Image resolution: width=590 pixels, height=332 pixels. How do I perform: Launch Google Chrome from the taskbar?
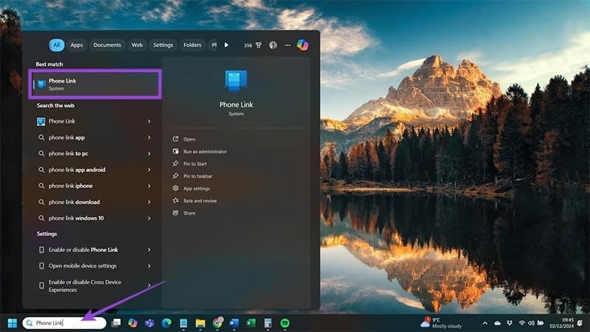point(218,323)
